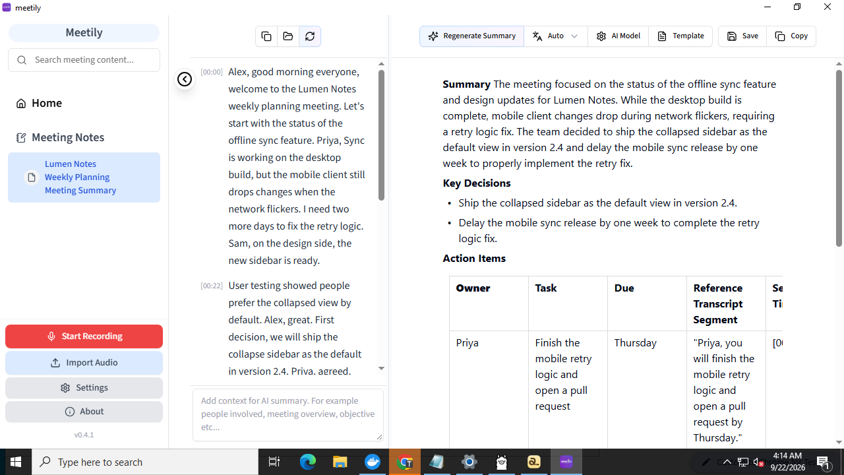This screenshot has width=844, height=475.
Task: Click the Task column header
Action: [x=568, y=303]
